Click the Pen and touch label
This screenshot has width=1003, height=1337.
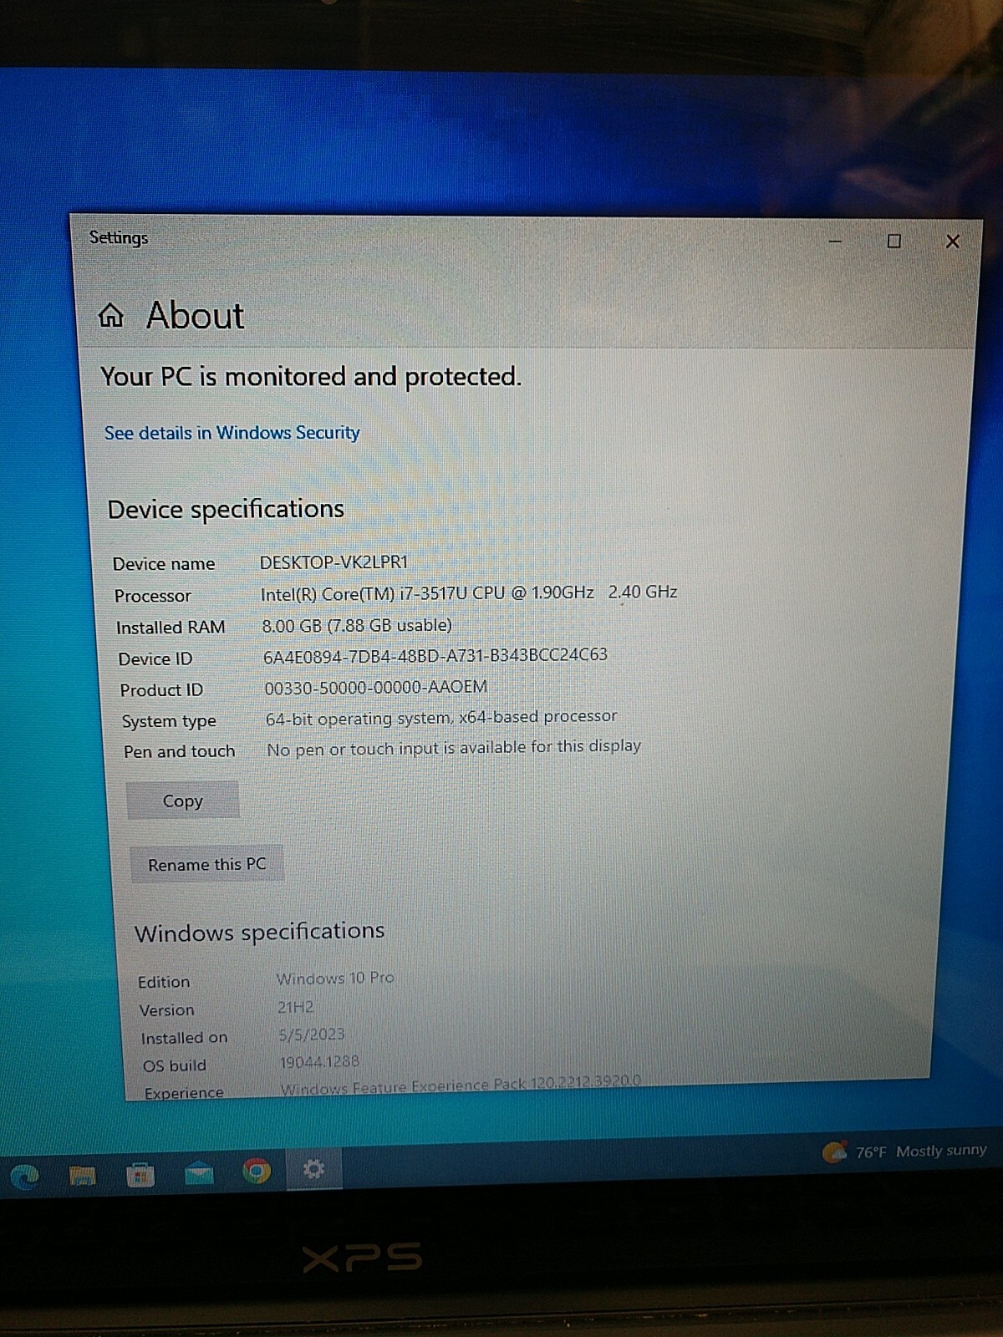[x=180, y=751]
